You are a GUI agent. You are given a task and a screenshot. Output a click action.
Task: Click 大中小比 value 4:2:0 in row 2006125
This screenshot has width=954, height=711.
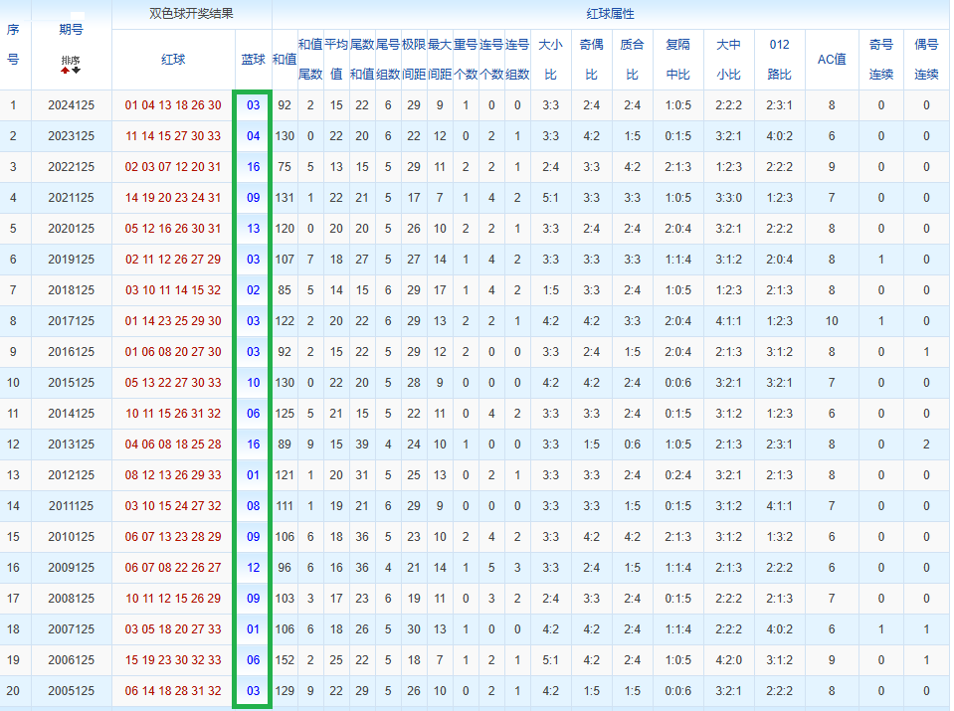click(x=728, y=660)
